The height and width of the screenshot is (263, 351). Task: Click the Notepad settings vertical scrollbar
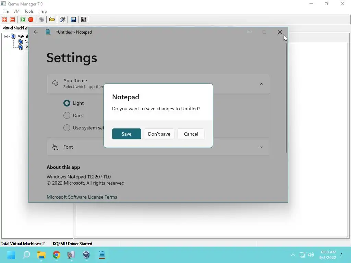click(286, 98)
